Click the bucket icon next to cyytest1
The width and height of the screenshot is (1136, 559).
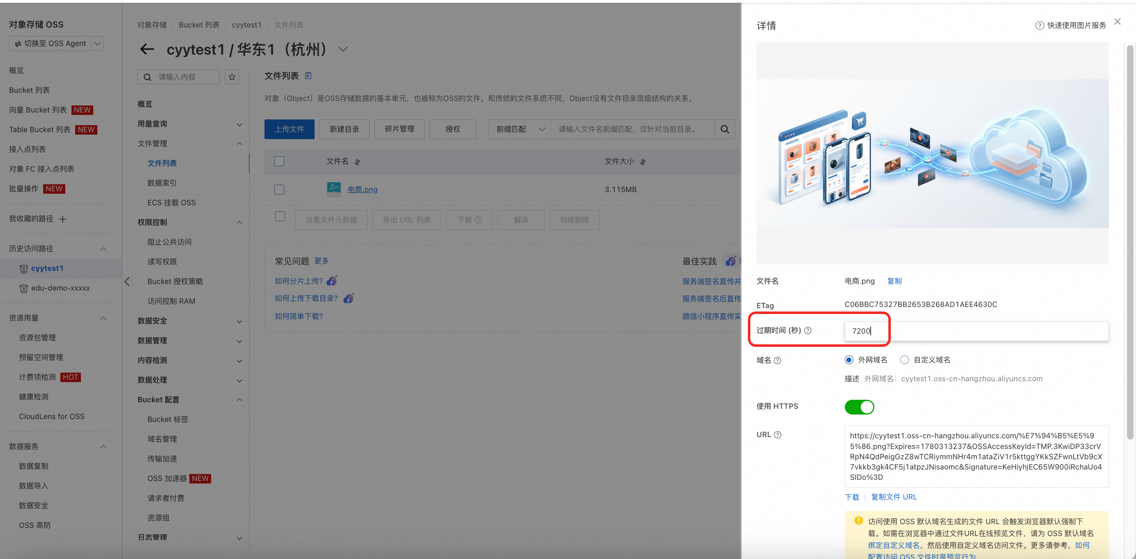(x=24, y=268)
